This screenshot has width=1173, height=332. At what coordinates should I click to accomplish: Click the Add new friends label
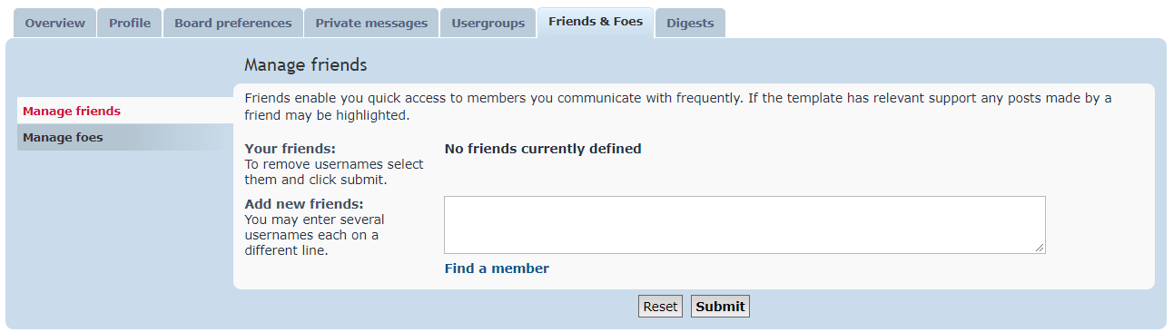click(304, 203)
